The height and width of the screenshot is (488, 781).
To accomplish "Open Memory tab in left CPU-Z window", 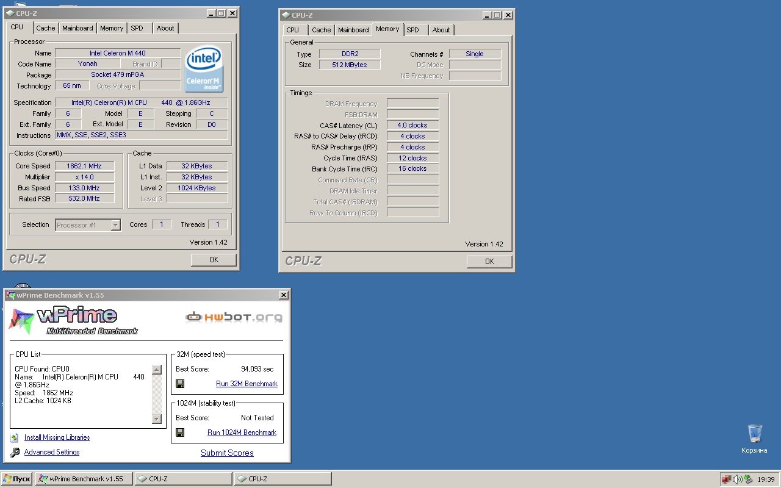I will 112,28.
